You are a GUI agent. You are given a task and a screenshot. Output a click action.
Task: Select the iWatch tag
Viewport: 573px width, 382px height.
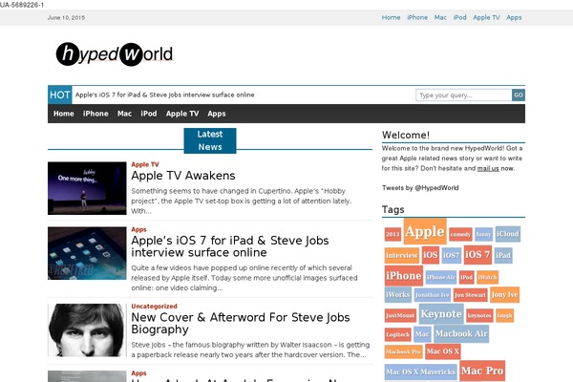[x=487, y=278]
